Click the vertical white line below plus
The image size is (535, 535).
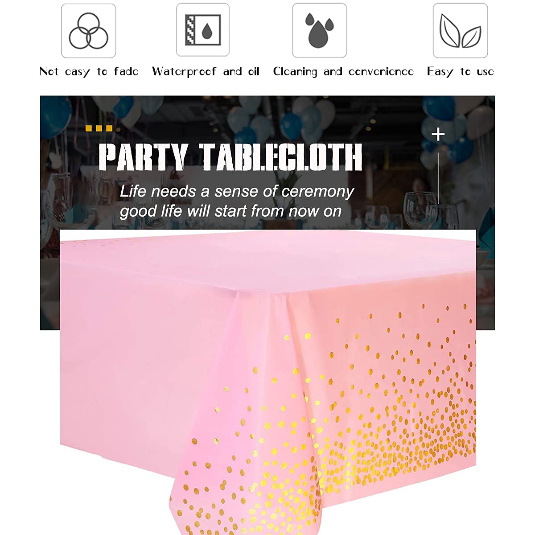click(x=439, y=178)
